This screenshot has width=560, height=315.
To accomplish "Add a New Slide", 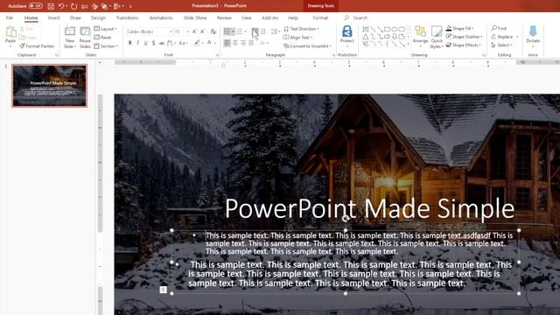I will [x=70, y=37].
